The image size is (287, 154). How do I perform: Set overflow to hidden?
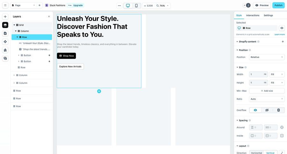(267, 110)
